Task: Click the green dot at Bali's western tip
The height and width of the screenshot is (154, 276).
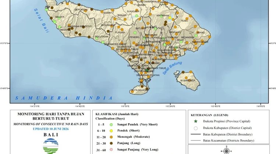Action: 46,10
